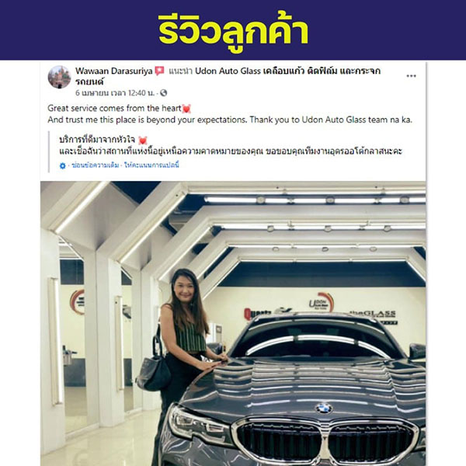Screen dimensions: 466x466
Task: Click the heart emoji in Thai translation
Action: (143, 140)
